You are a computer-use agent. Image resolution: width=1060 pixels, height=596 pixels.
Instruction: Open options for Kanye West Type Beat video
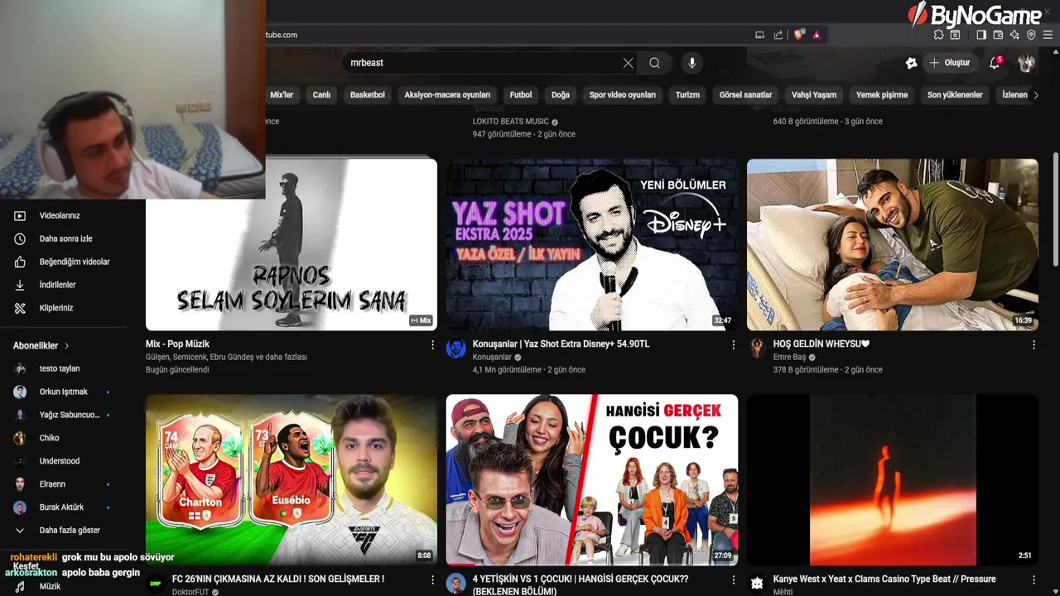pos(1033,579)
